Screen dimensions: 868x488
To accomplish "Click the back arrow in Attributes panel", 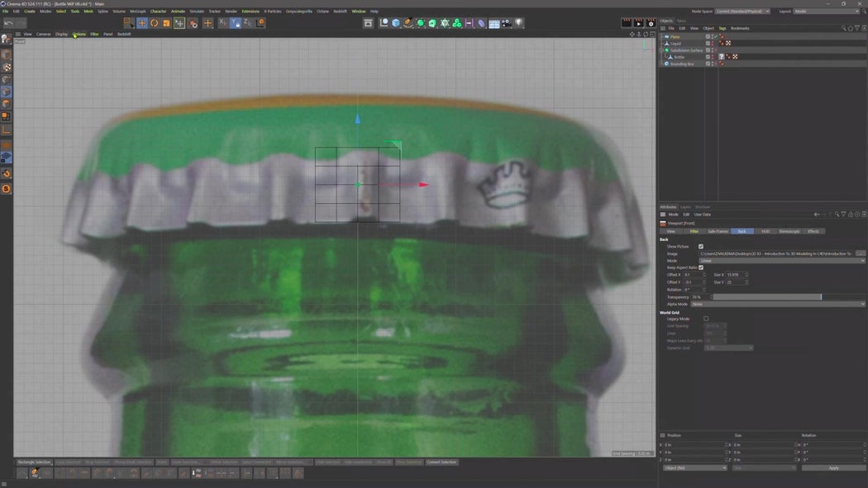I will coord(817,215).
